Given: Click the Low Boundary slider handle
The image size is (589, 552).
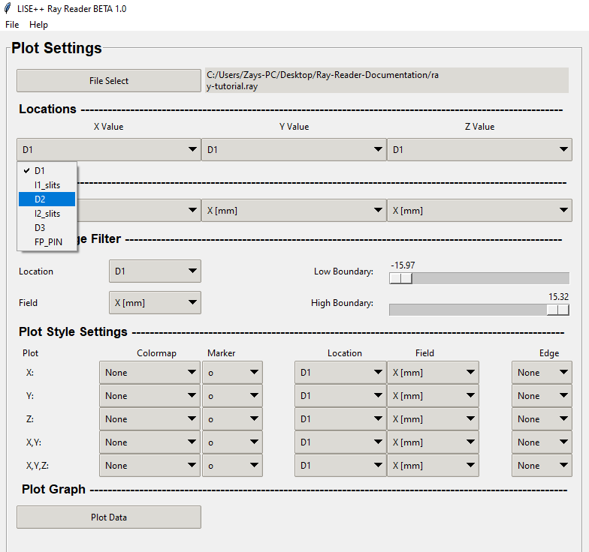Looking at the screenshot, I should [x=401, y=278].
